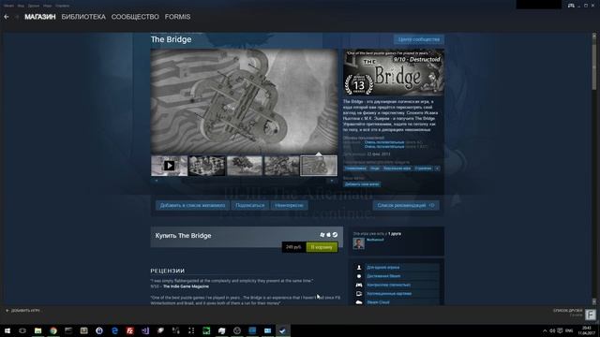This screenshot has height=337, width=600.
Task: Open the Windows Start menu
Action: click(7, 330)
